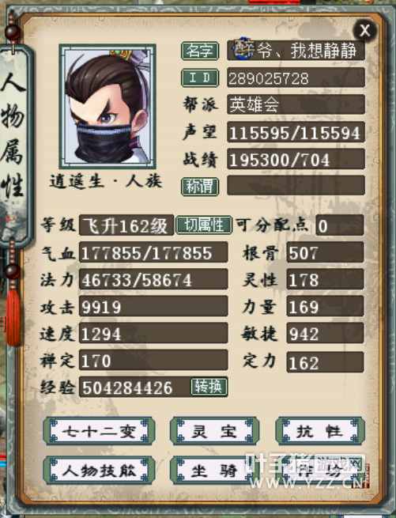Click the character portrait avatar
Viewport: 396px width, 518px height.
[107, 107]
